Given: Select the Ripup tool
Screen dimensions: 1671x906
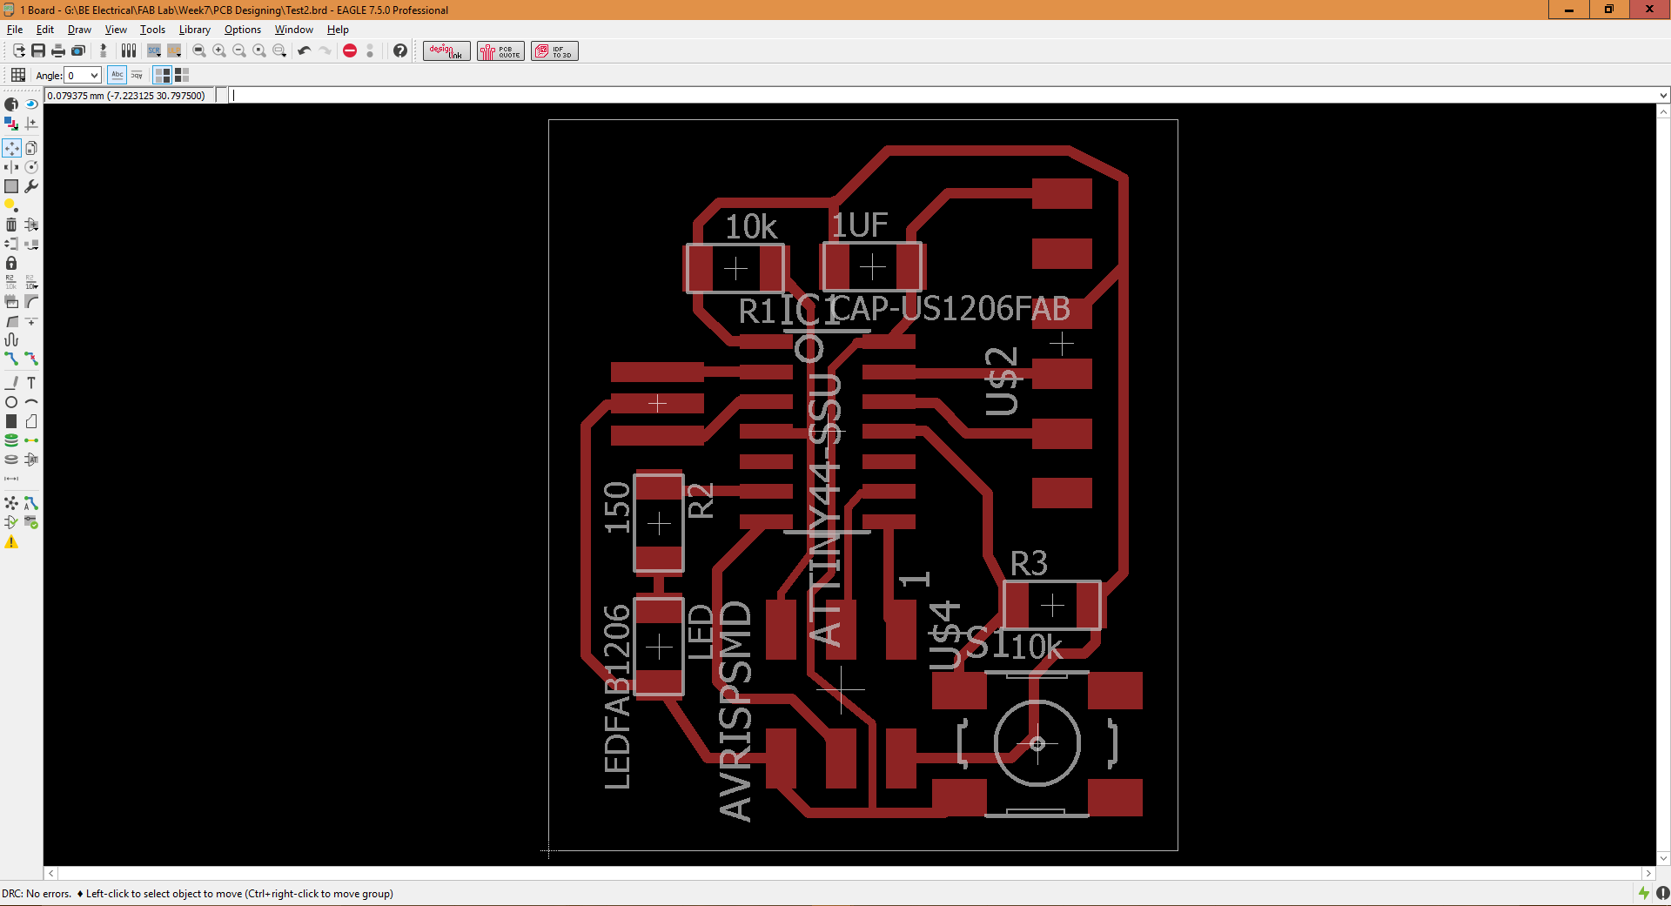Looking at the screenshot, I should 31,359.
